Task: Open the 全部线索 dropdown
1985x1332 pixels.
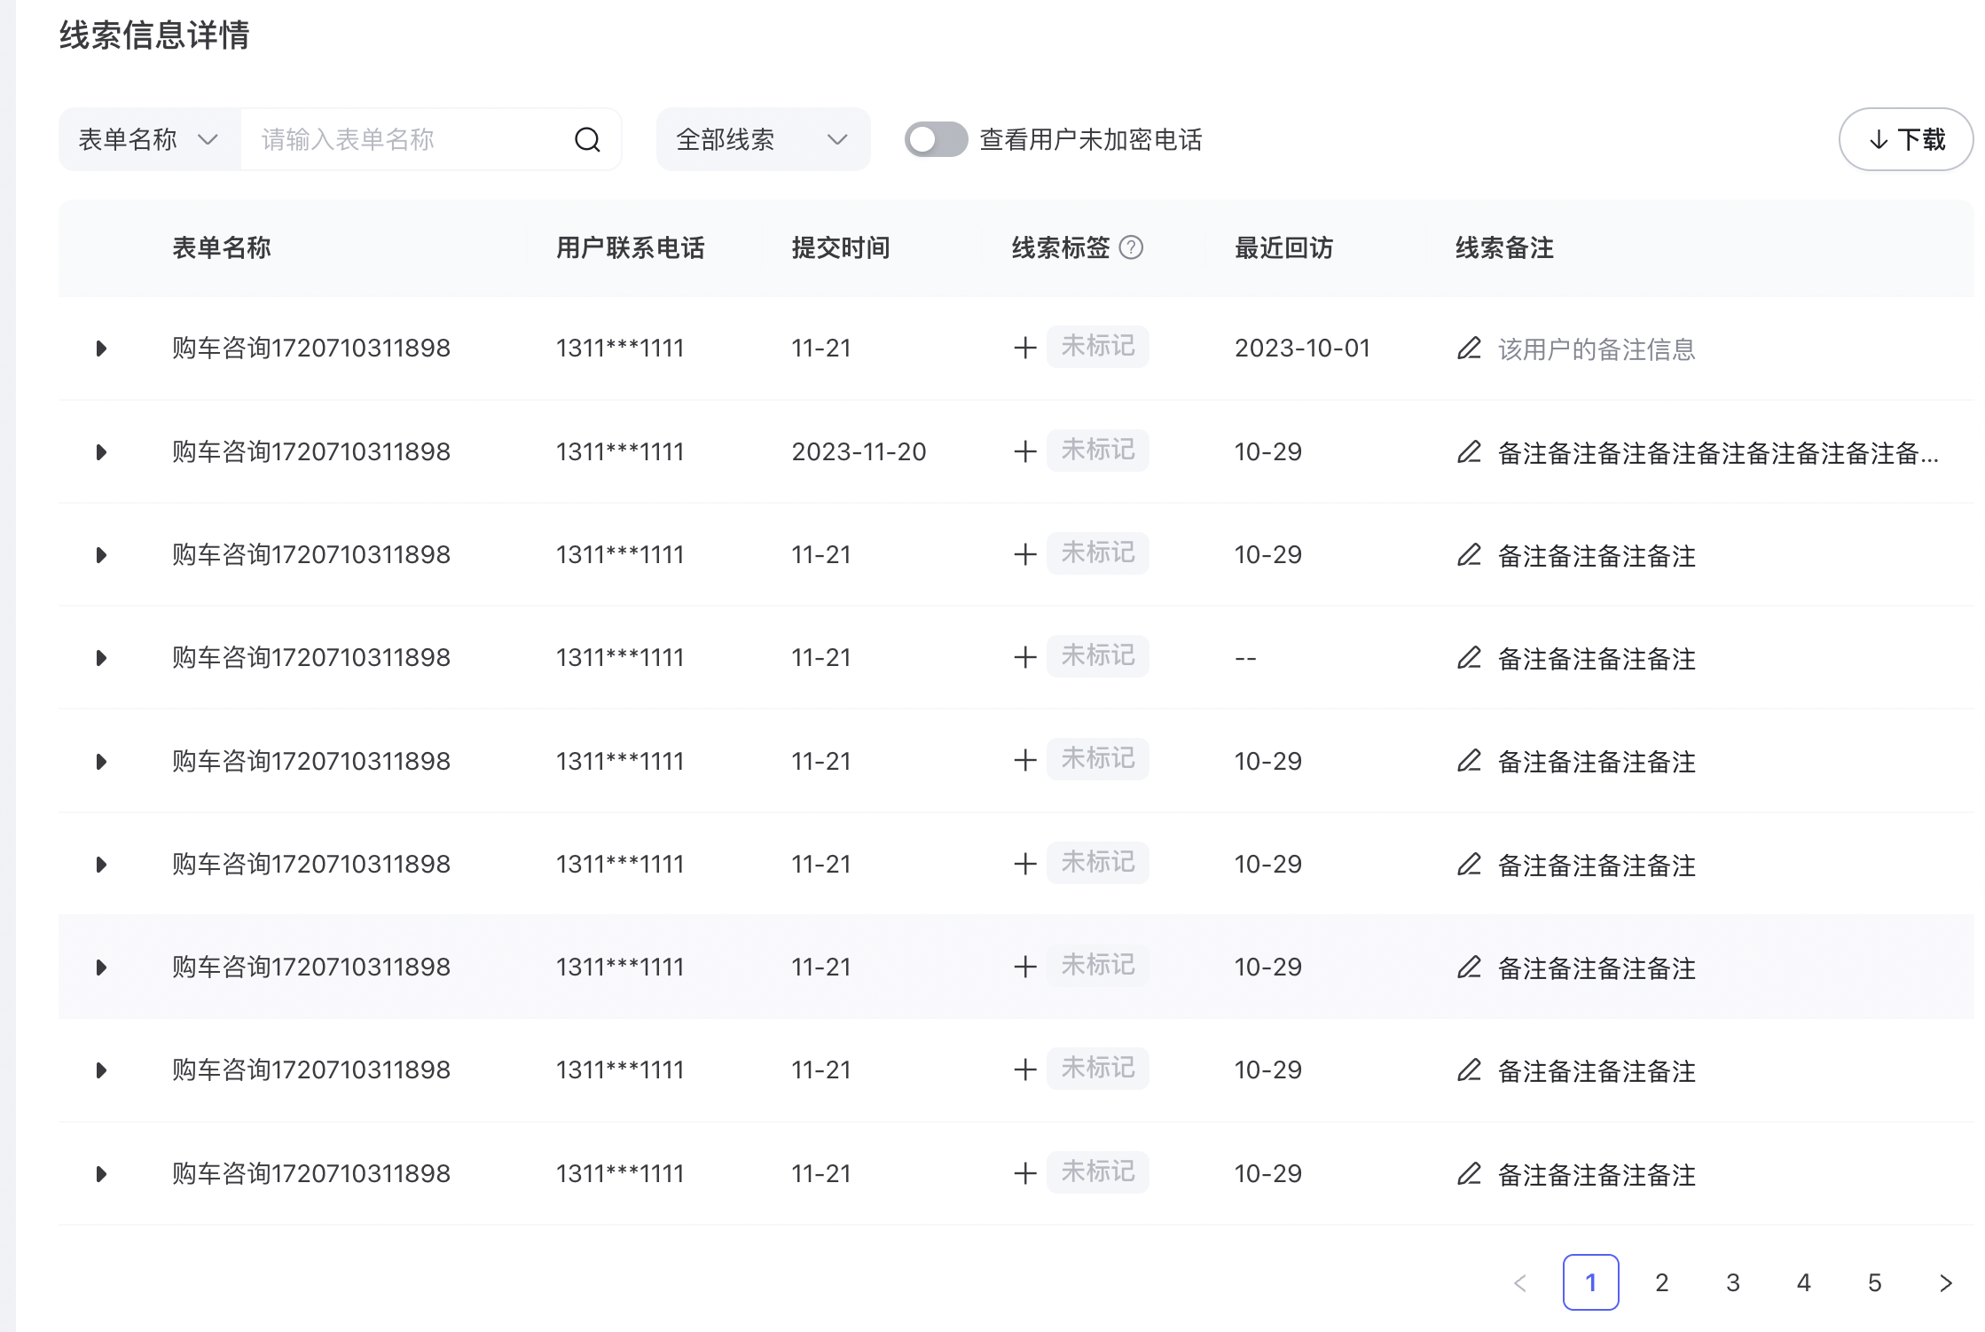Action: coord(763,139)
